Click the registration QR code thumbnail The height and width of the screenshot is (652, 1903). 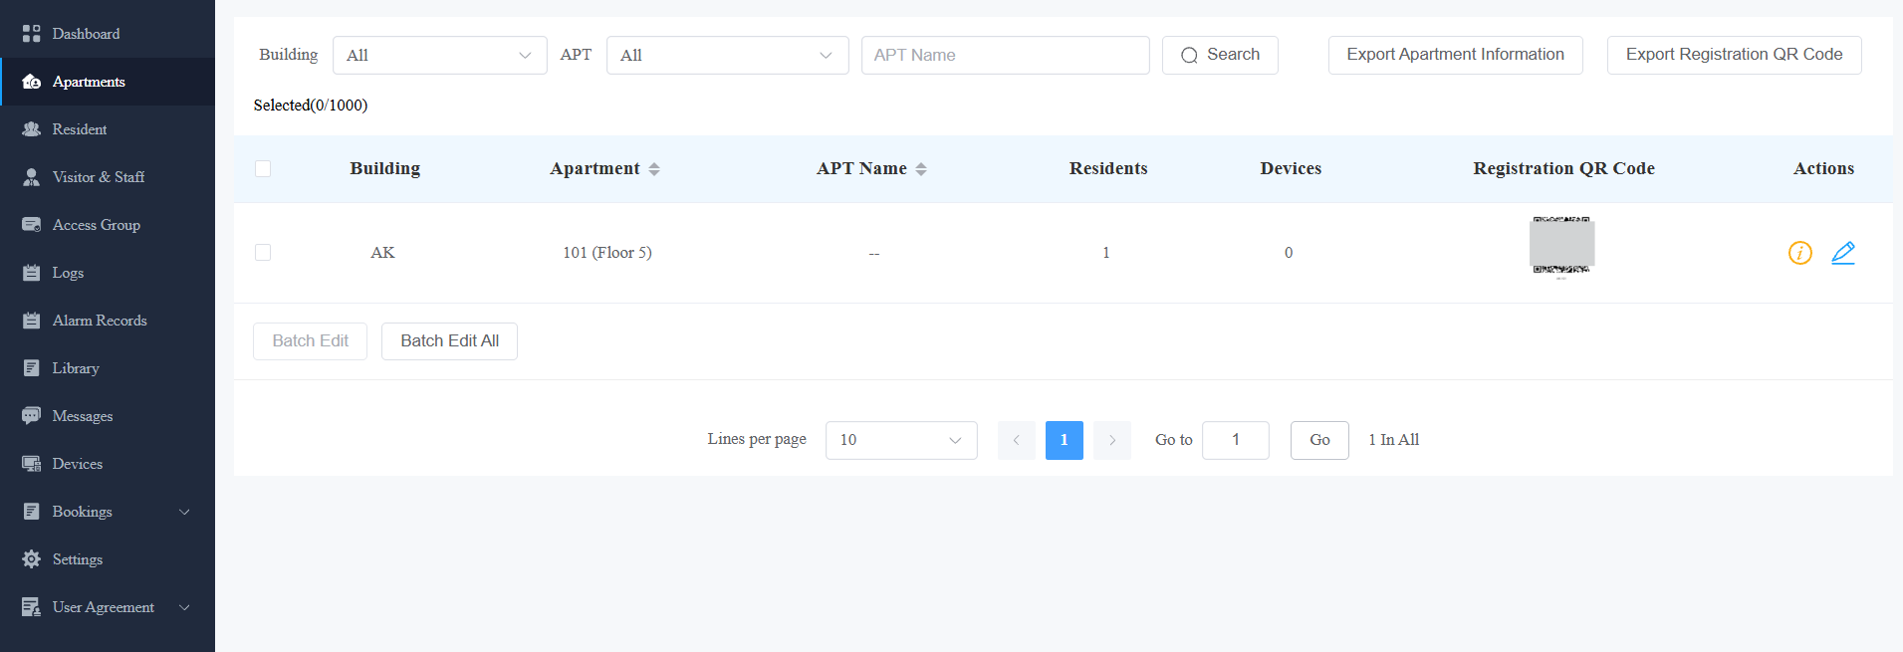1561,247
